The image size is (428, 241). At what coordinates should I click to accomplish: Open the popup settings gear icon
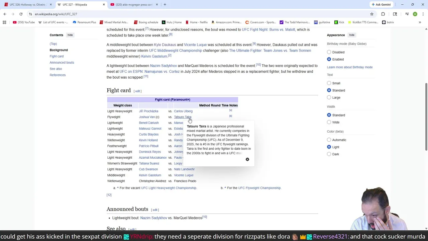[247, 159]
